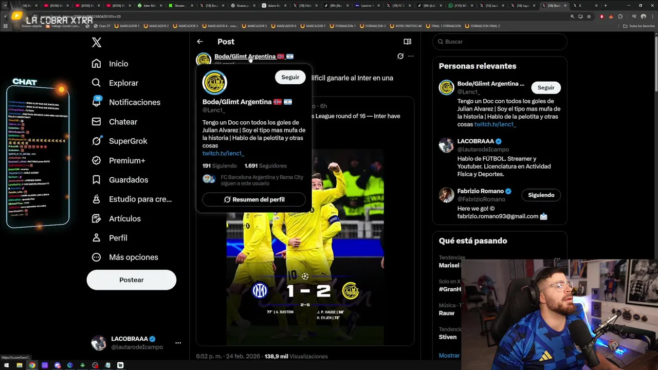
Task: Open Chatear messages
Action: [x=114, y=122]
